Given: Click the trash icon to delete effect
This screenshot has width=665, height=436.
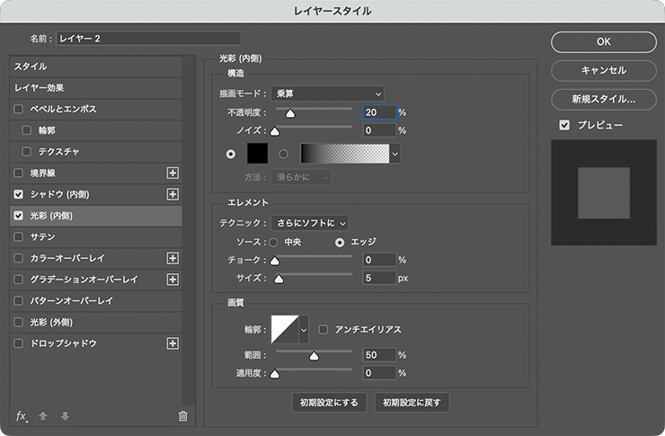Looking at the screenshot, I should 183,415.
